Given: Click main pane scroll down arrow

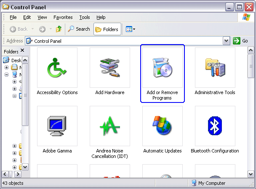Looking at the screenshot, I should [x=251, y=174].
